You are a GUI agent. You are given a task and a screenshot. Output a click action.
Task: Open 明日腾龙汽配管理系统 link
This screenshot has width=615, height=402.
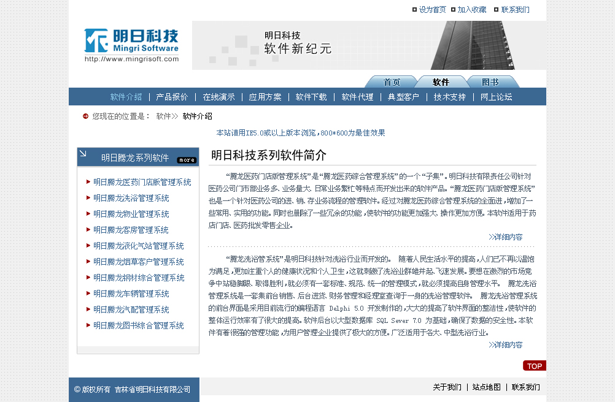pos(131,309)
